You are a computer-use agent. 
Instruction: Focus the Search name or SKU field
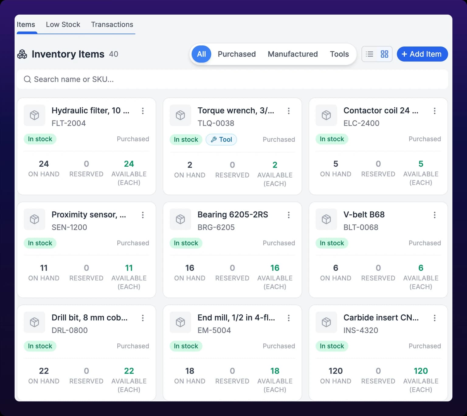click(232, 79)
